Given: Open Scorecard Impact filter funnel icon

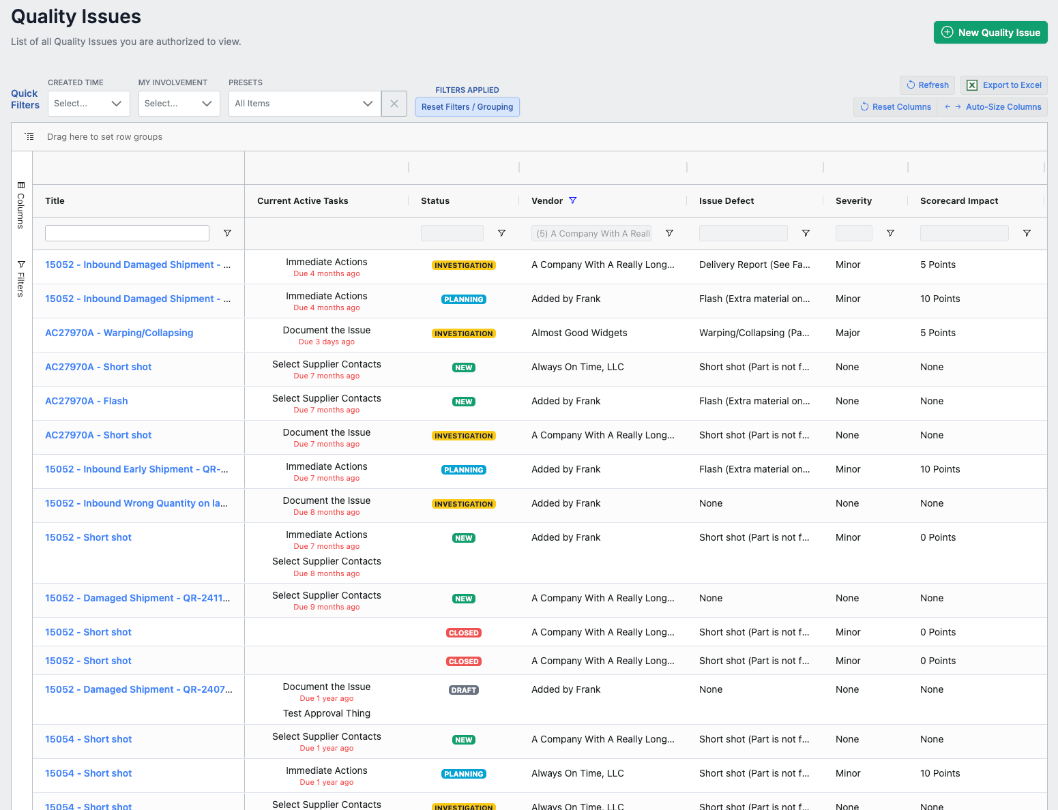Looking at the screenshot, I should 1027,233.
